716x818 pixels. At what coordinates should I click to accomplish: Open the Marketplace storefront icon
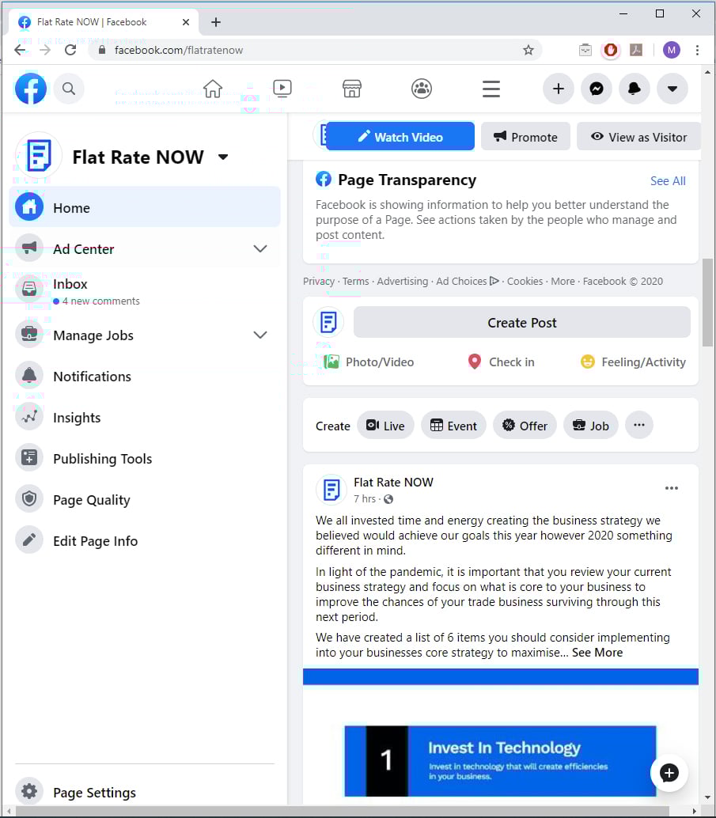352,89
